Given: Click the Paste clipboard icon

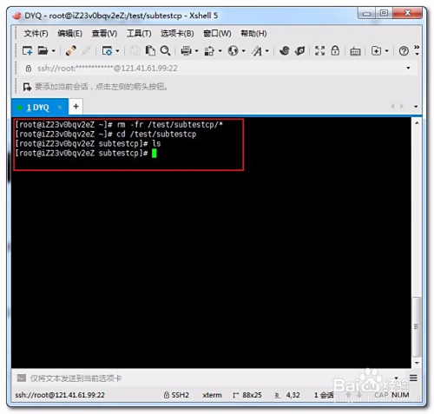Looking at the screenshot, I should click(x=150, y=51).
